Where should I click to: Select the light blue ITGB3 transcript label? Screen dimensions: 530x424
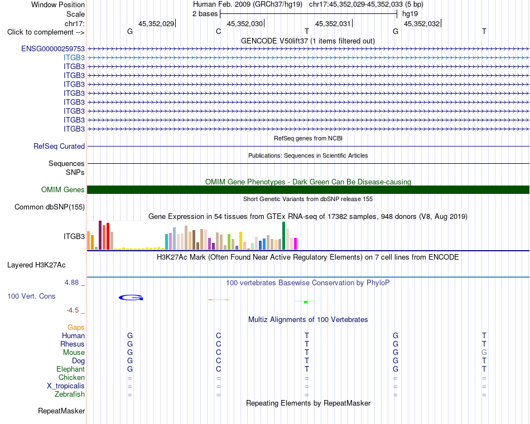[x=74, y=58]
